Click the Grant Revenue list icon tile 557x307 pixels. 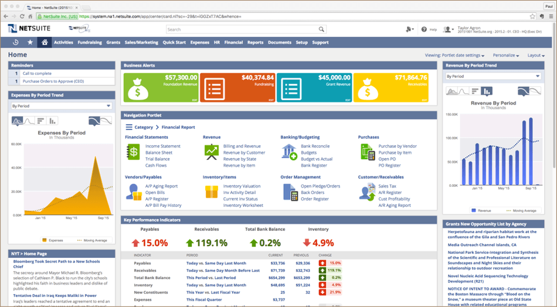pyautogui.click(x=291, y=89)
